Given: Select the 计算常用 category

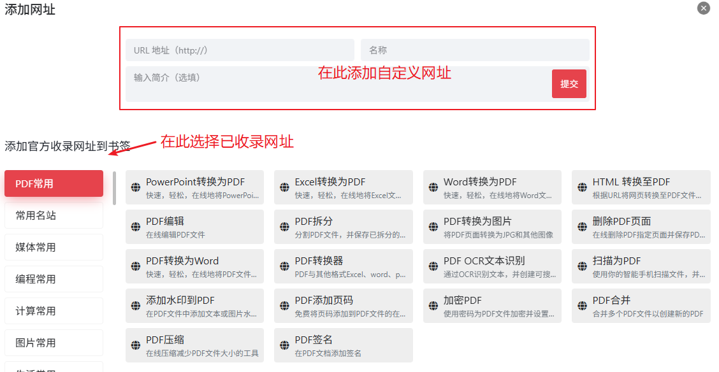Looking at the screenshot, I should point(54,311).
